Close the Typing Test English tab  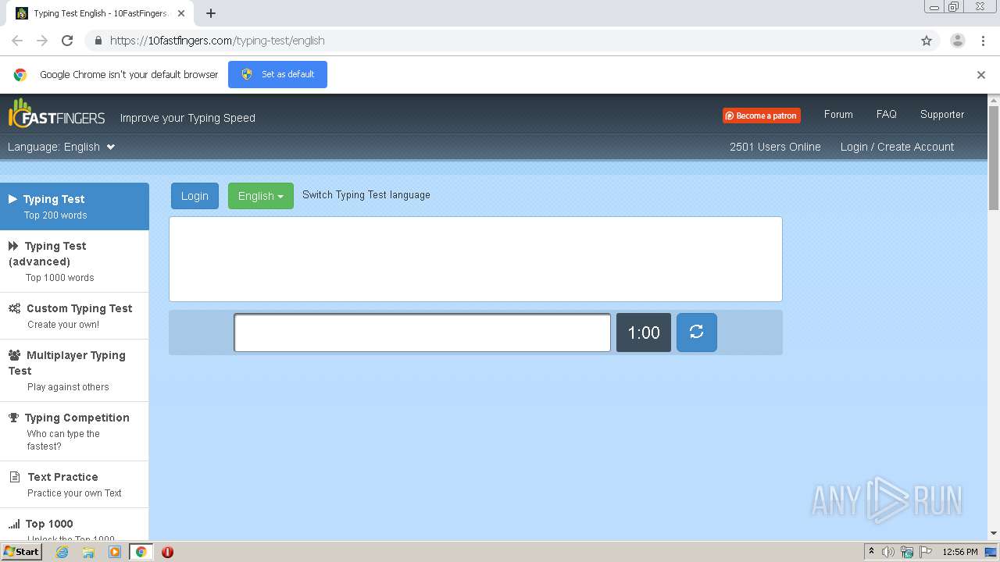[x=181, y=13]
